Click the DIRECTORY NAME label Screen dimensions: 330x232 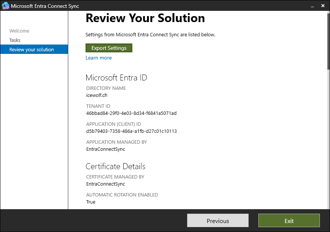[106, 88]
